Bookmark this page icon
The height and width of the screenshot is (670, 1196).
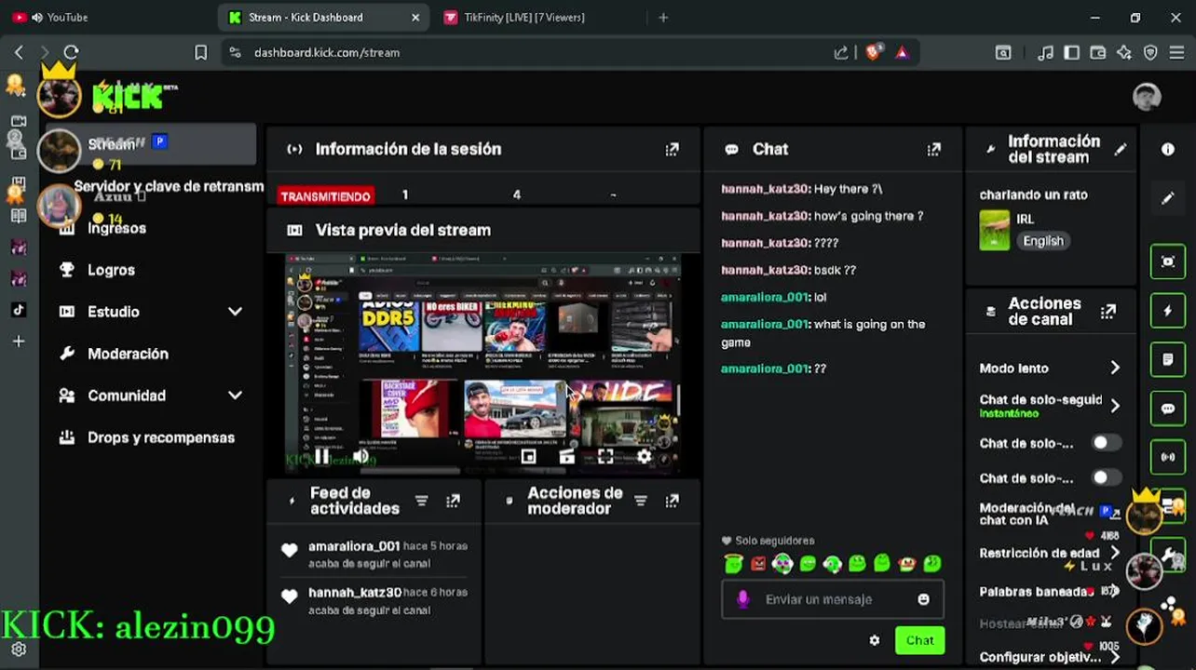200,53
